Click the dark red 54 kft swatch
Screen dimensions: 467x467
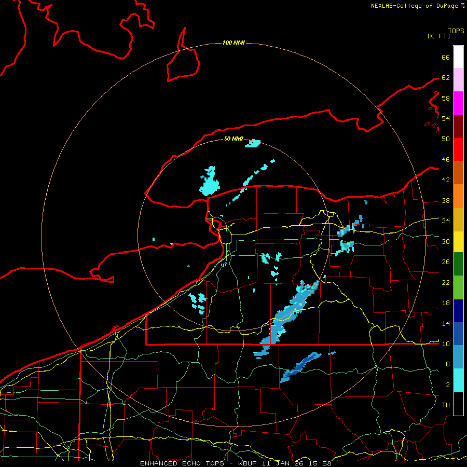click(458, 127)
